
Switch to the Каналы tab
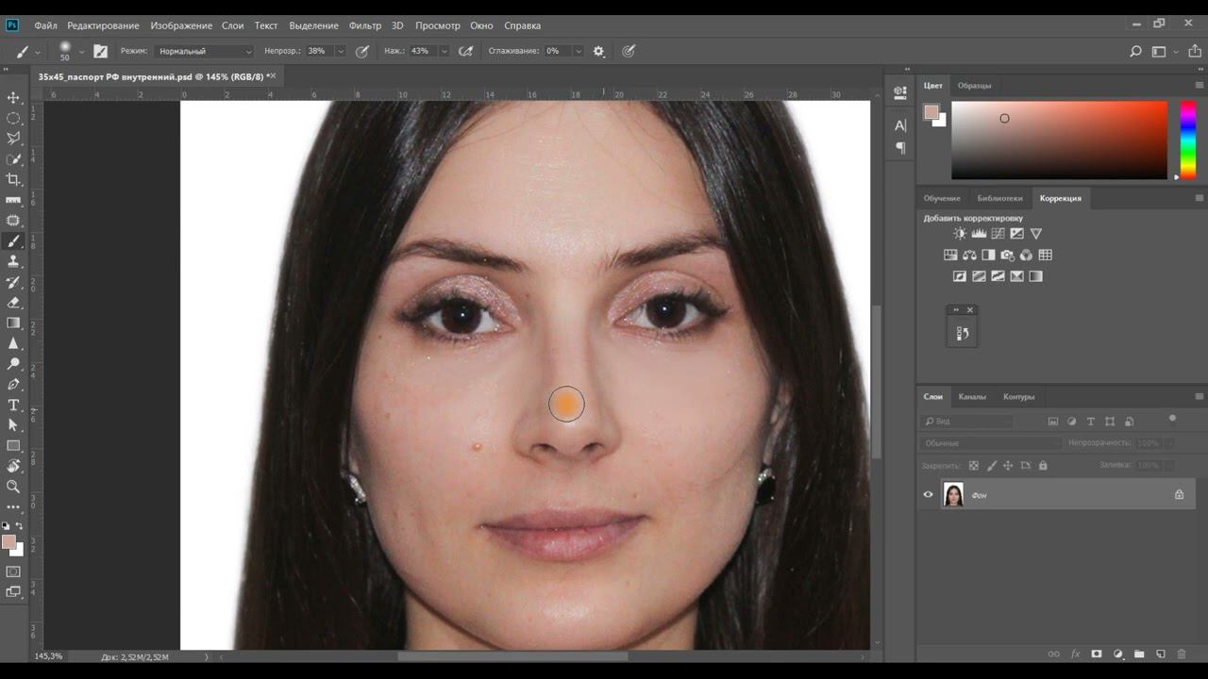pyautogui.click(x=972, y=396)
